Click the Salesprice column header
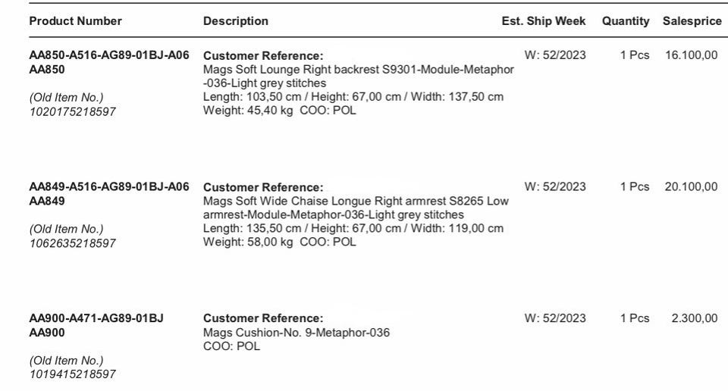This screenshot has height=391, width=728. (x=692, y=21)
